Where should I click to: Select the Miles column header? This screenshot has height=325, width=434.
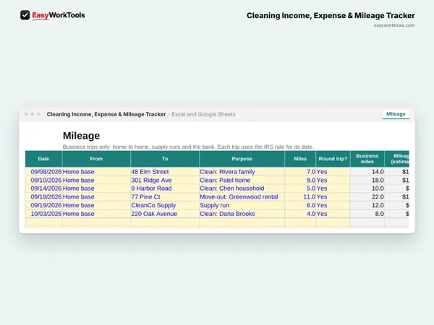pos(300,159)
